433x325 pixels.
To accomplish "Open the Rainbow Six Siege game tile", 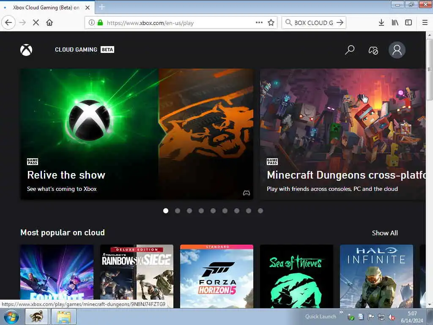I will 137,276.
